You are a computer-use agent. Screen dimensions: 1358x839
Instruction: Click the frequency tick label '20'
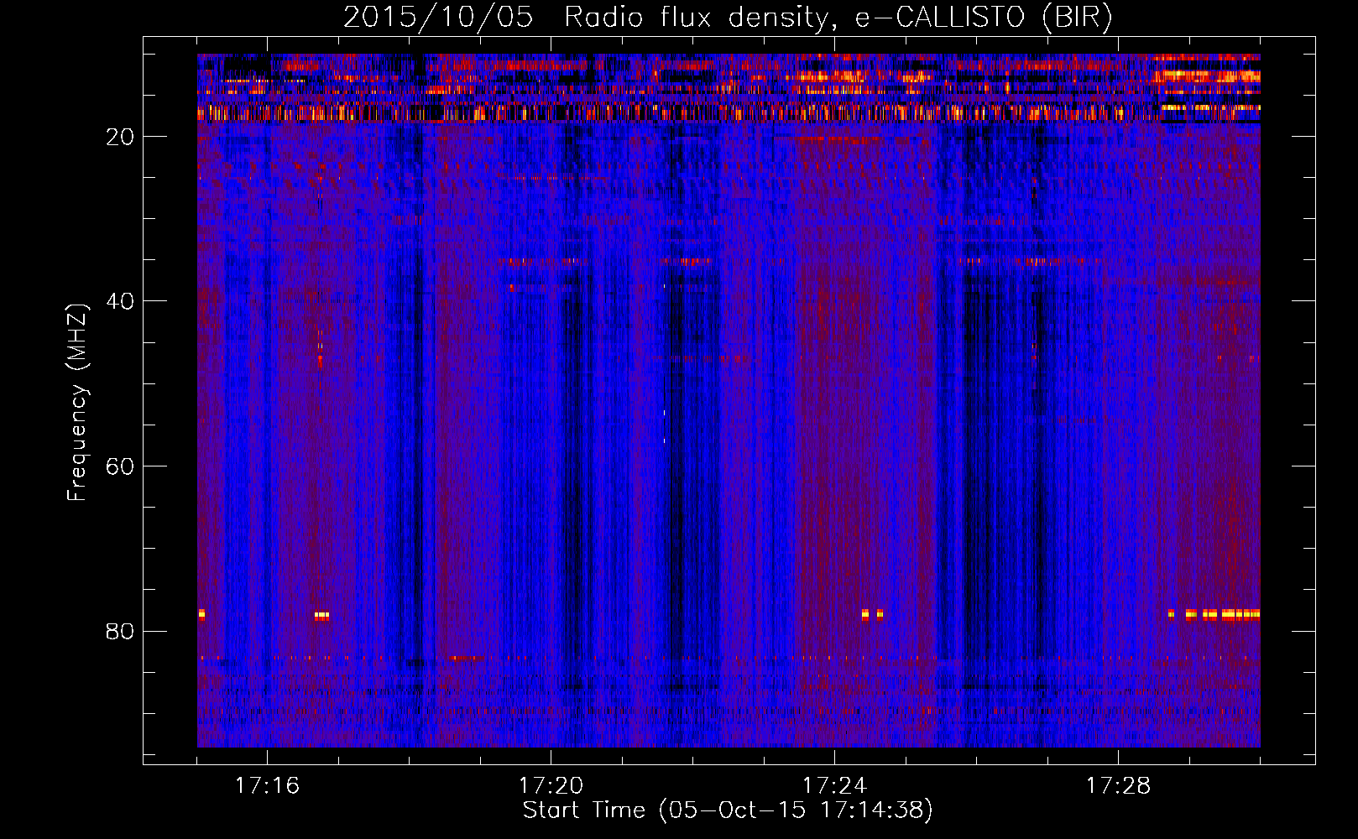(x=120, y=137)
